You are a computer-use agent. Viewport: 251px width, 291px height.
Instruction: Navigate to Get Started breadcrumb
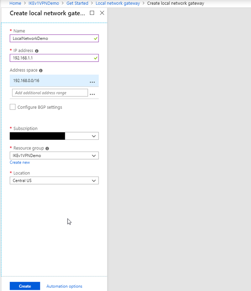pos(77,3)
